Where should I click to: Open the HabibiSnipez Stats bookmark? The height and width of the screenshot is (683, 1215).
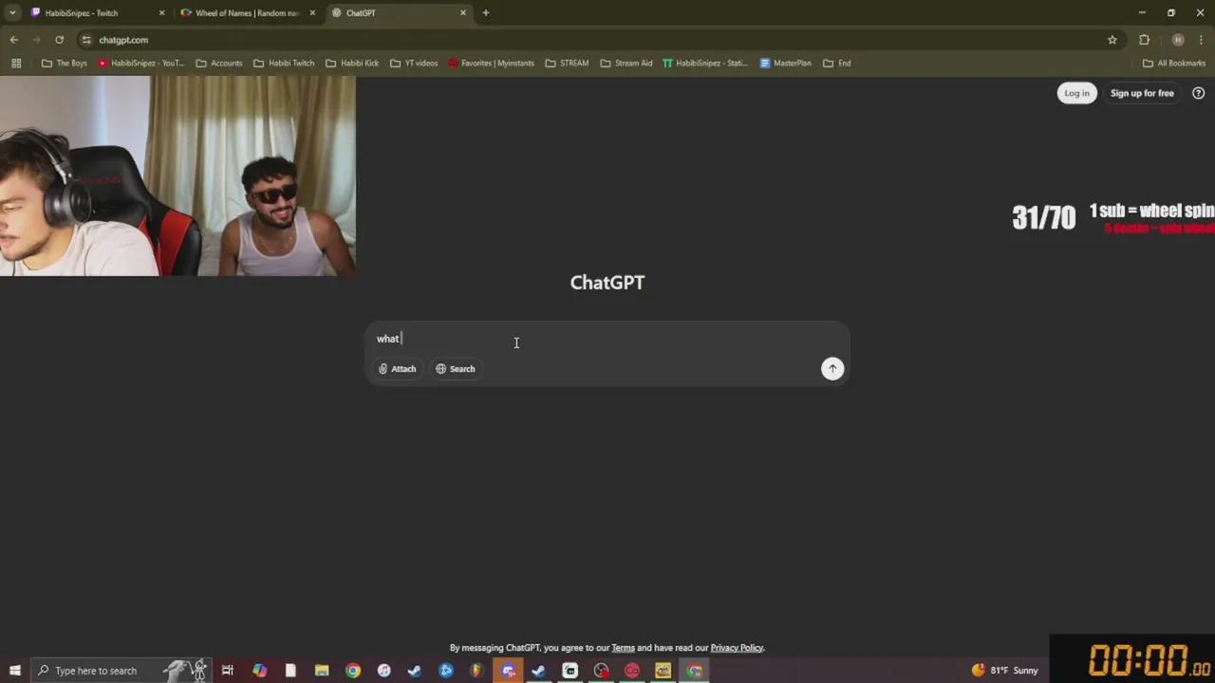pos(705,64)
